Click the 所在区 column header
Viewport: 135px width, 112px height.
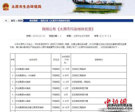click(x=56, y=60)
